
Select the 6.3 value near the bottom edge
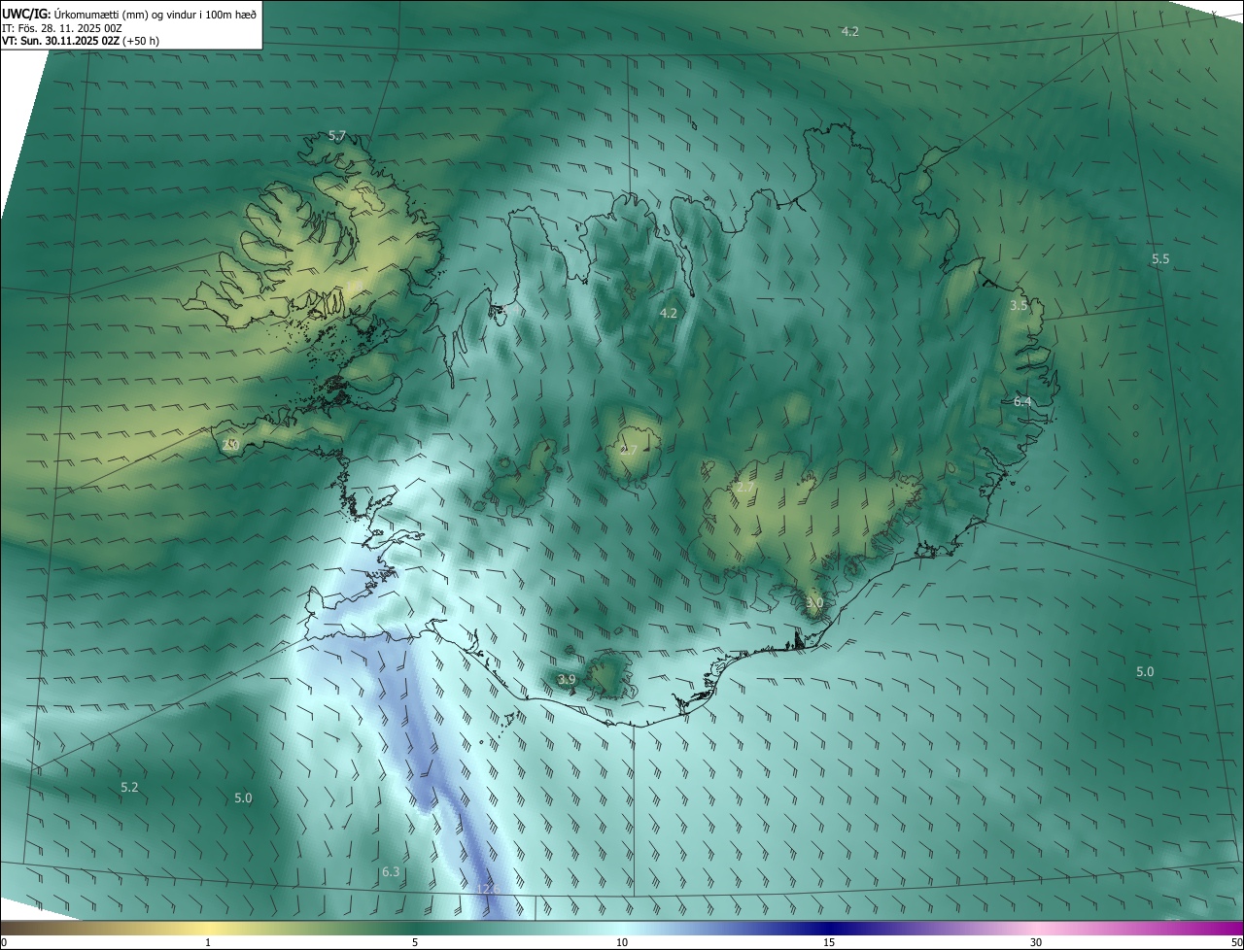pyautogui.click(x=391, y=871)
